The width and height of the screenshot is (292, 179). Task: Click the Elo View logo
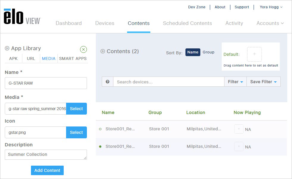(x=22, y=17)
